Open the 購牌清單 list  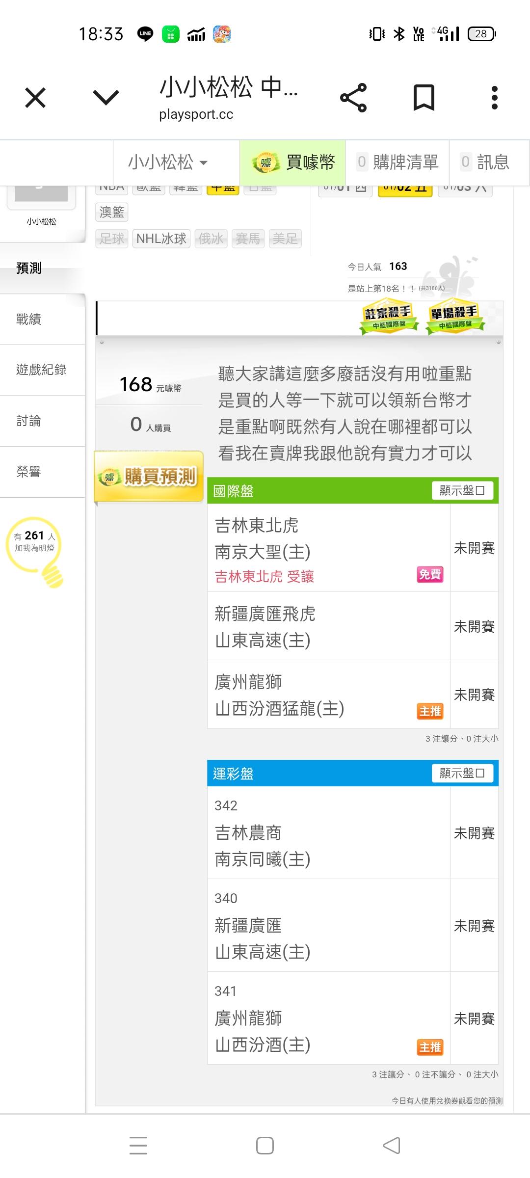pyautogui.click(x=397, y=162)
